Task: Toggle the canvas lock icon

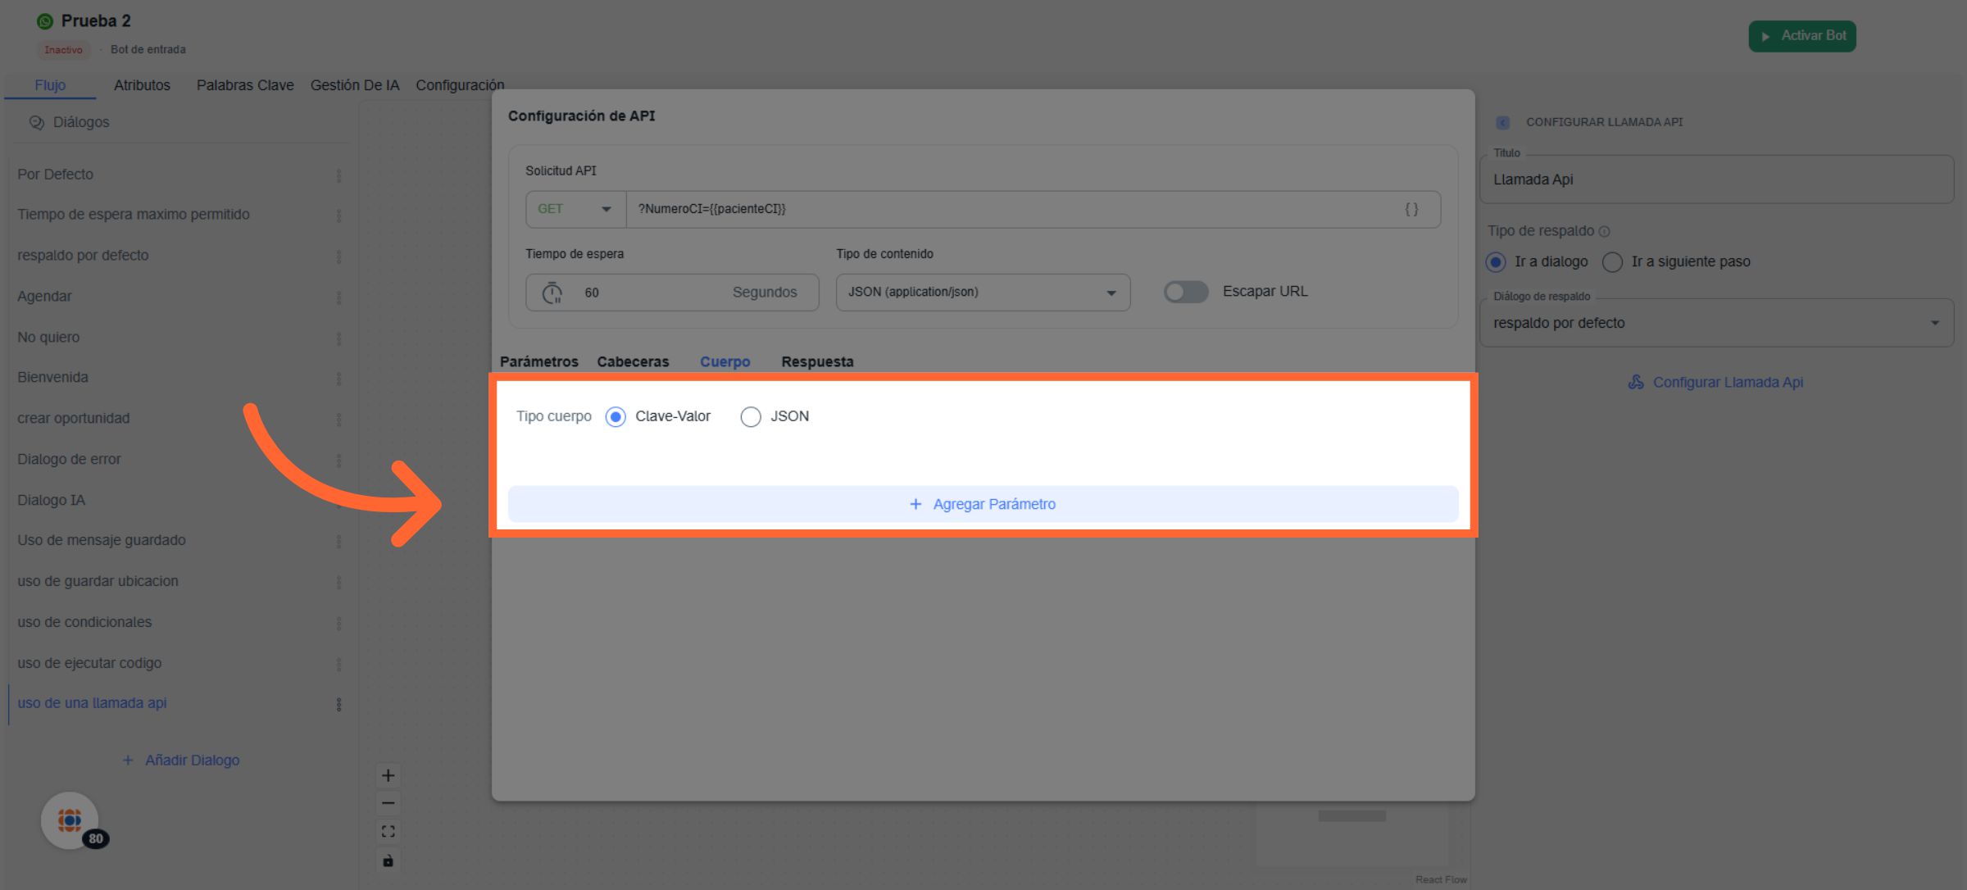Action: click(x=388, y=860)
